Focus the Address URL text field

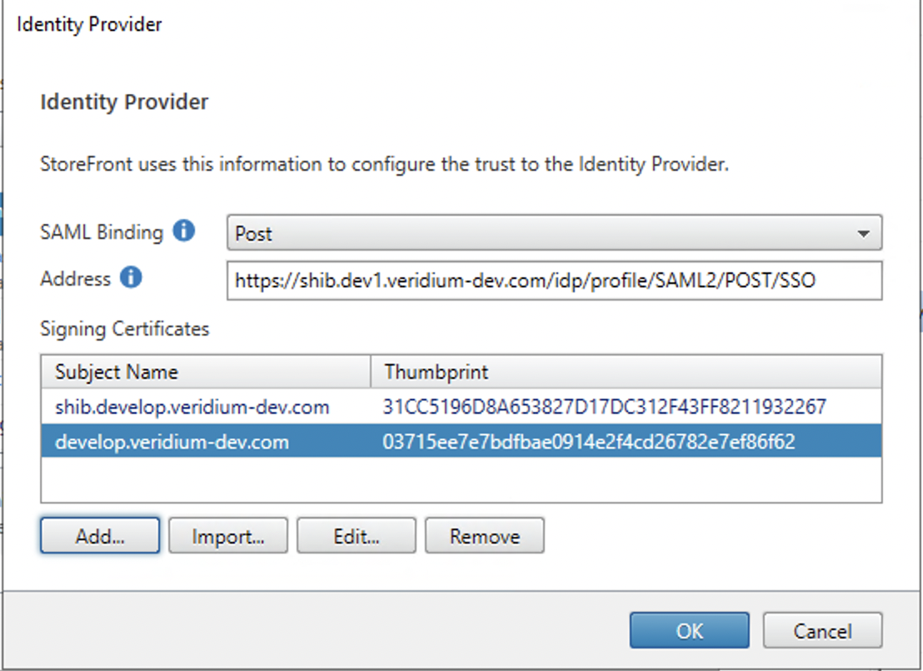(x=553, y=281)
